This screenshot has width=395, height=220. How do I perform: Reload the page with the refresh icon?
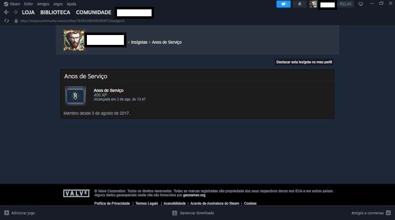click(6, 21)
